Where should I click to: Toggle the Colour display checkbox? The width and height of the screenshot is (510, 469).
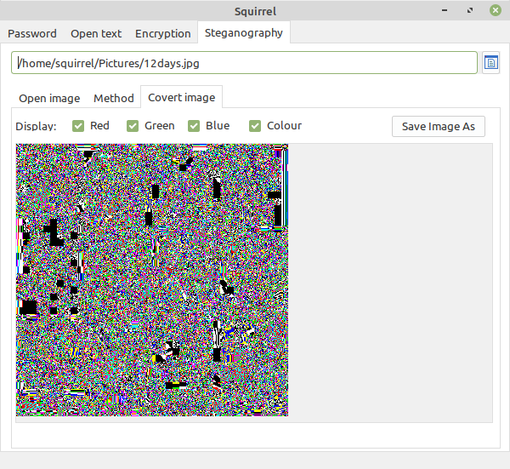(x=255, y=126)
